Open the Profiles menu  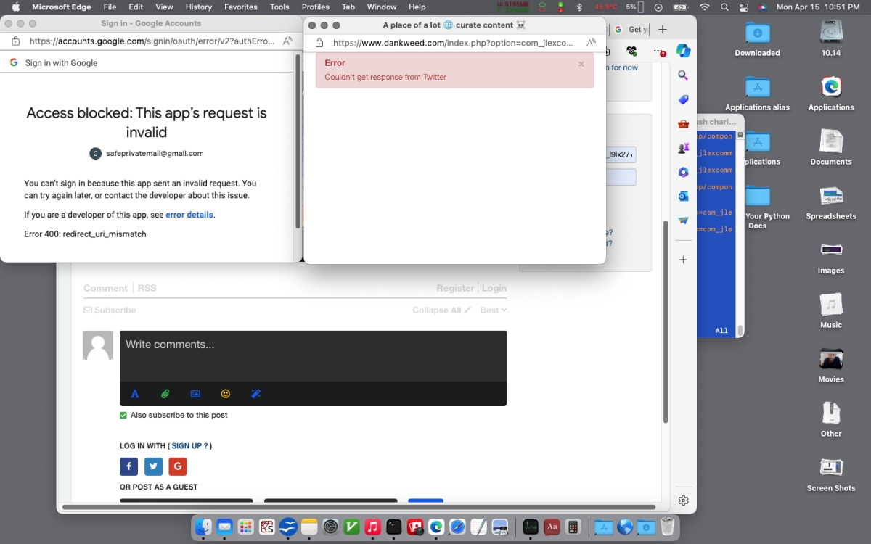316,7
